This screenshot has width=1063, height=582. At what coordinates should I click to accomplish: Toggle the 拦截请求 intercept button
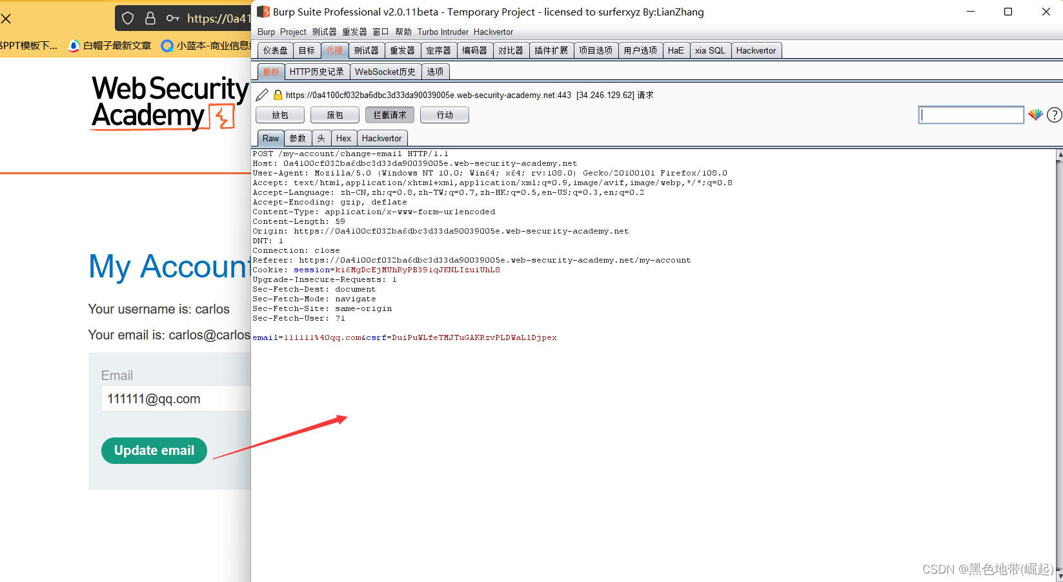(x=390, y=115)
